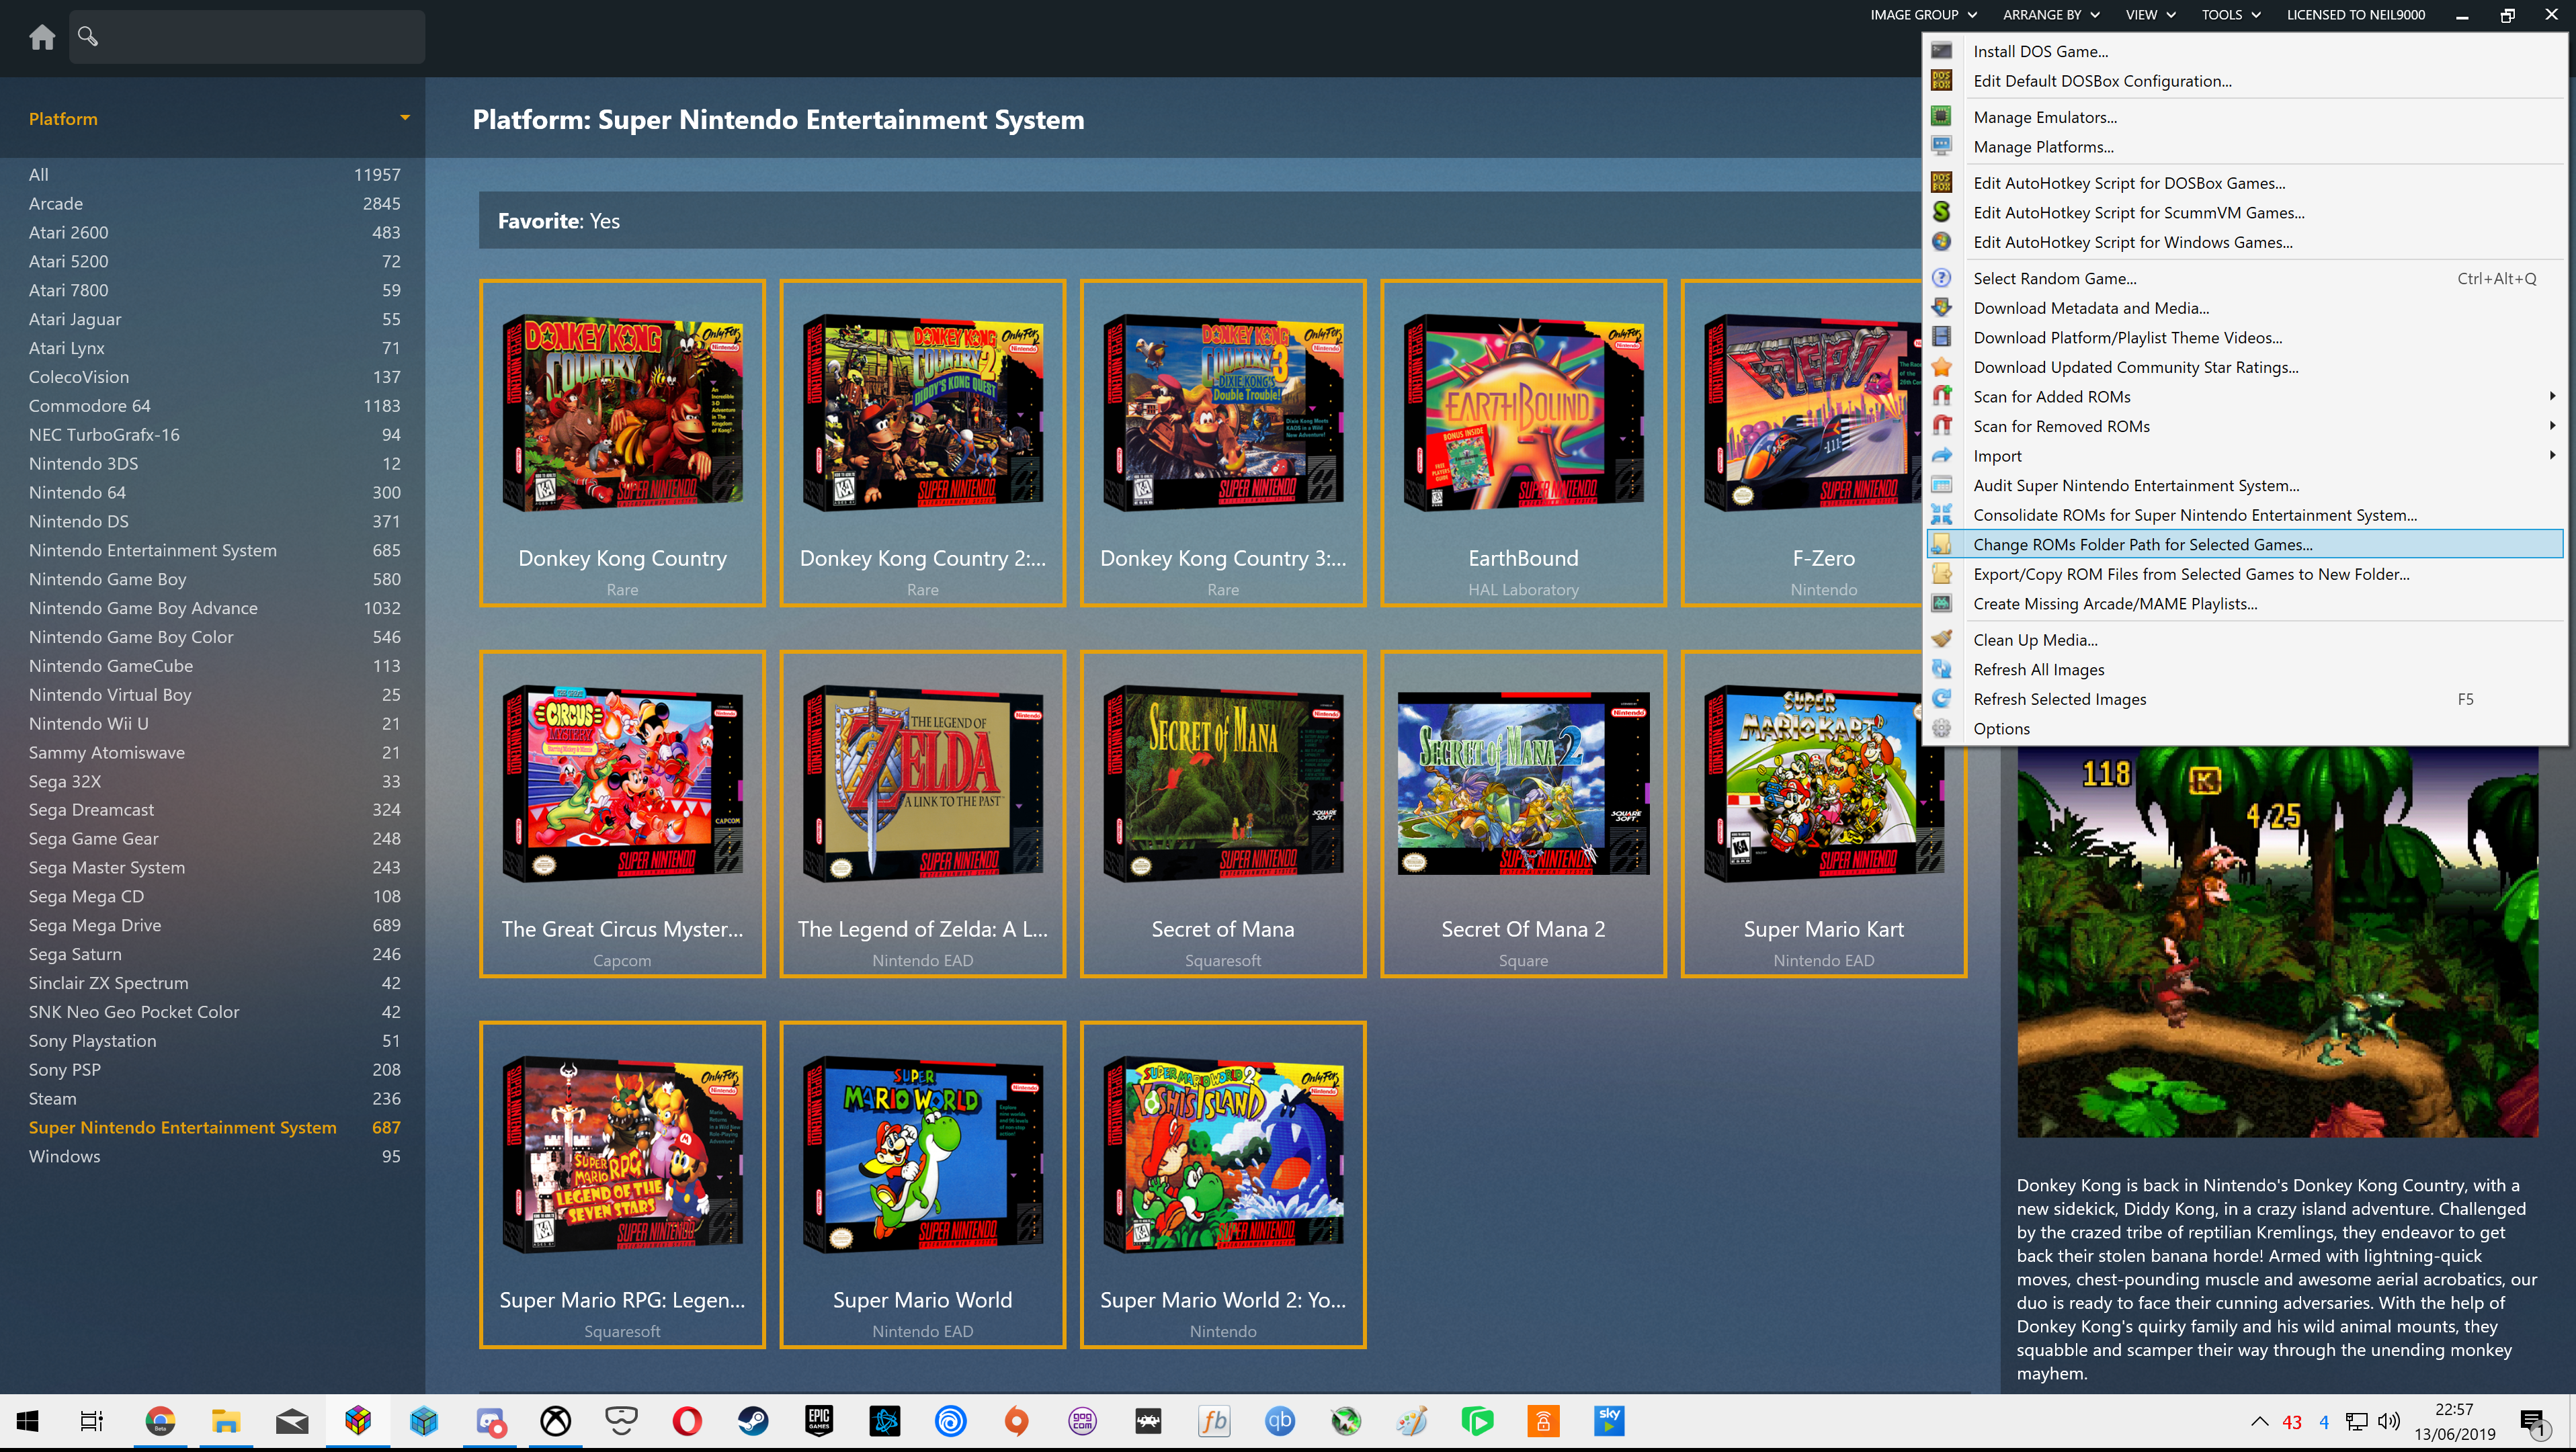2576x1452 pixels.
Task: Open the Image Group dropdown
Action: pos(1924,14)
